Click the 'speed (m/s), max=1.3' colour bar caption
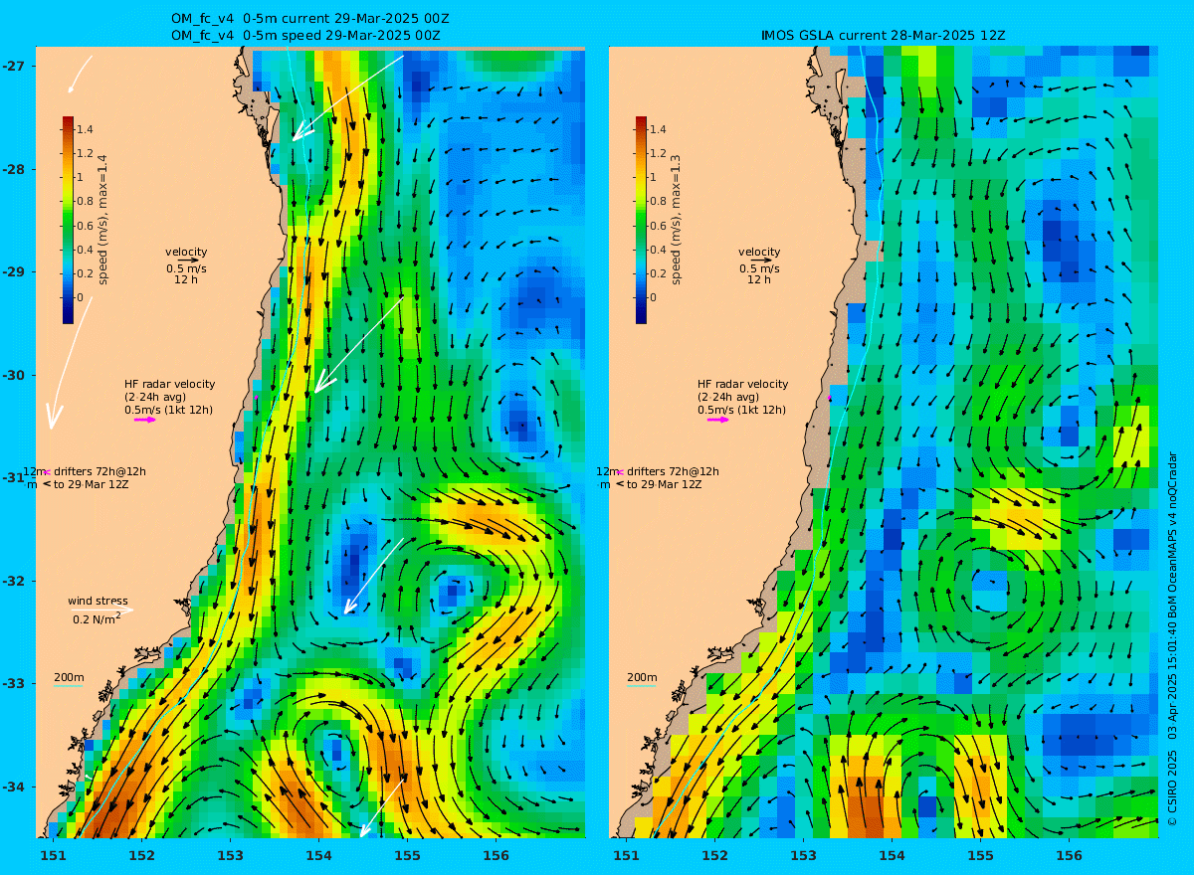Viewport: 1194px width, 875px height. point(676,220)
